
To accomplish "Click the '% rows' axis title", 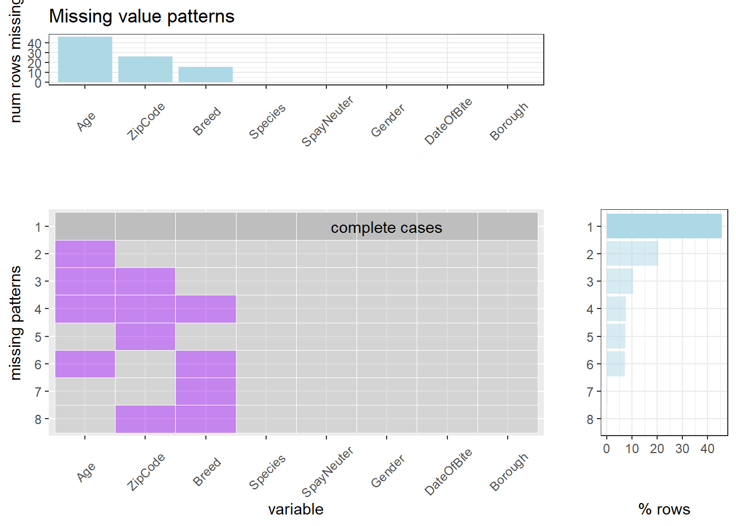I will tap(664, 510).
